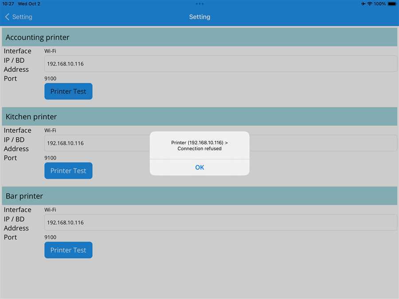Image resolution: width=399 pixels, height=299 pixels.
Task: Tap the centered Setting page title
Action: point(199,17)
